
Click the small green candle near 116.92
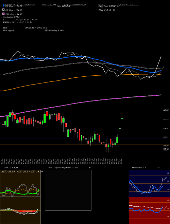(120, 128)
